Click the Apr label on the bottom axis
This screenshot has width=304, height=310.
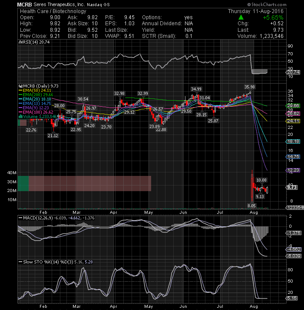[113, 307]
